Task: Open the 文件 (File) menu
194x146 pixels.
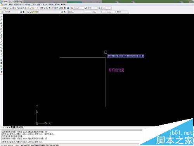Action: tap(5, 5)
